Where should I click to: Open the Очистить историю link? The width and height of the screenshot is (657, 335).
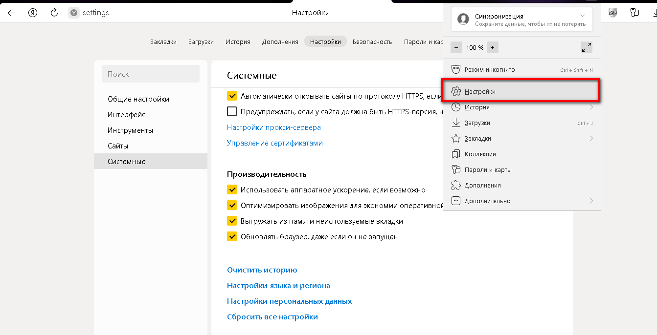[262, 270]
